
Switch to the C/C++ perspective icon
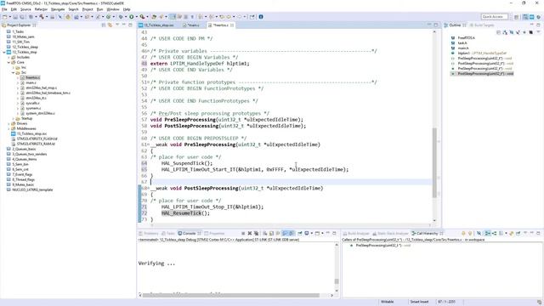525,17
